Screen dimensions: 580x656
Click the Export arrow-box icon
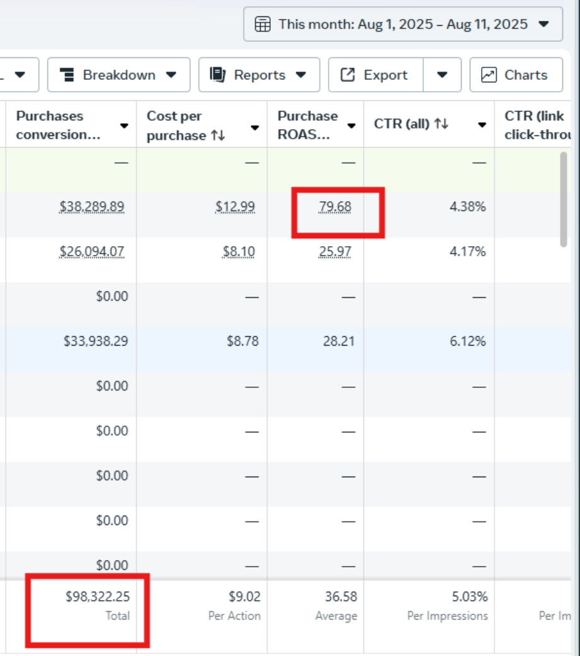click(348, 75)
